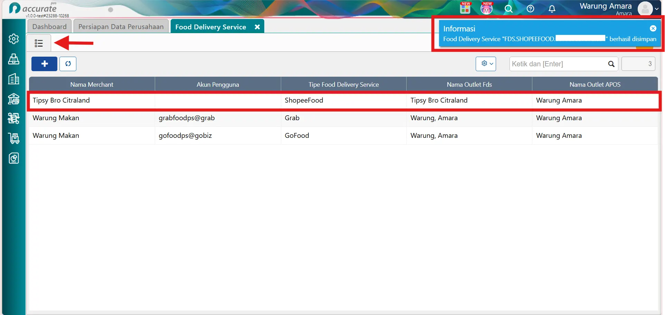Refresh the Food Delivery Service list
This screenshot has height=315, width=665.
(68, 64)
